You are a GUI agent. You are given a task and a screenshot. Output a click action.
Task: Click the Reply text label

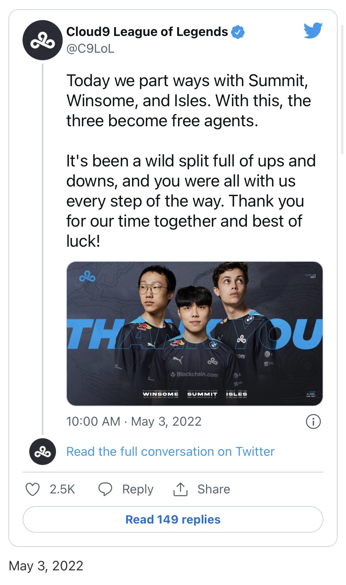click(x=137, y=489)
